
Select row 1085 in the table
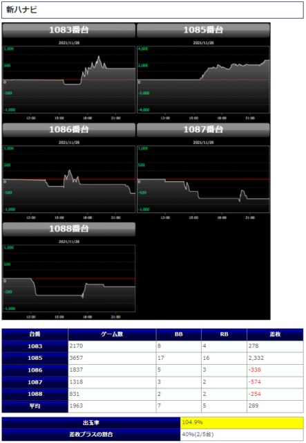(153, 359)
